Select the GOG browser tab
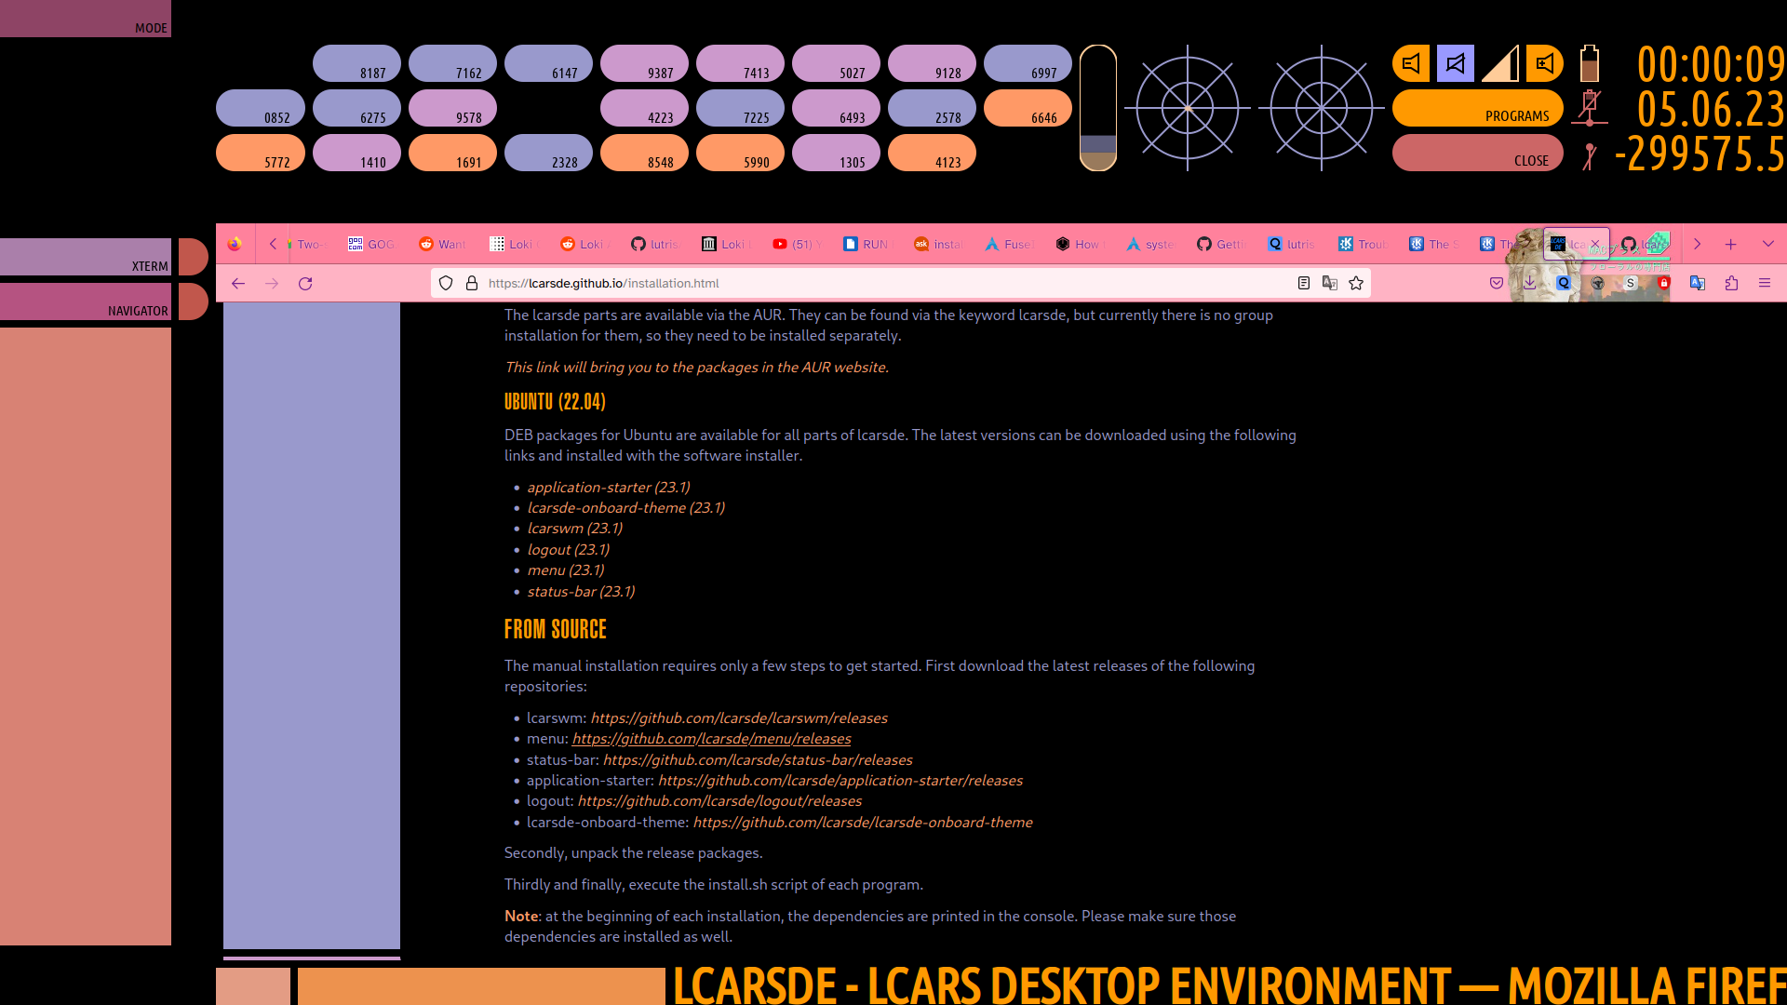Screen dimensions: 1787x1005 (x=372, y=244)
